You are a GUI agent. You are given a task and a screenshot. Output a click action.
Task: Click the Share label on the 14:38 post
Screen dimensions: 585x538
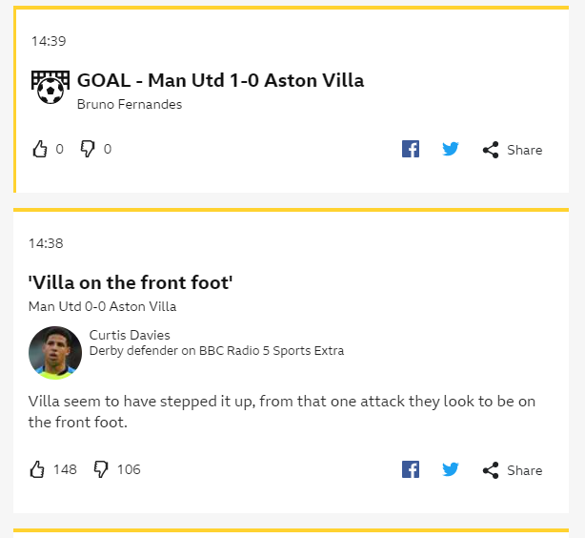point(525,470)
